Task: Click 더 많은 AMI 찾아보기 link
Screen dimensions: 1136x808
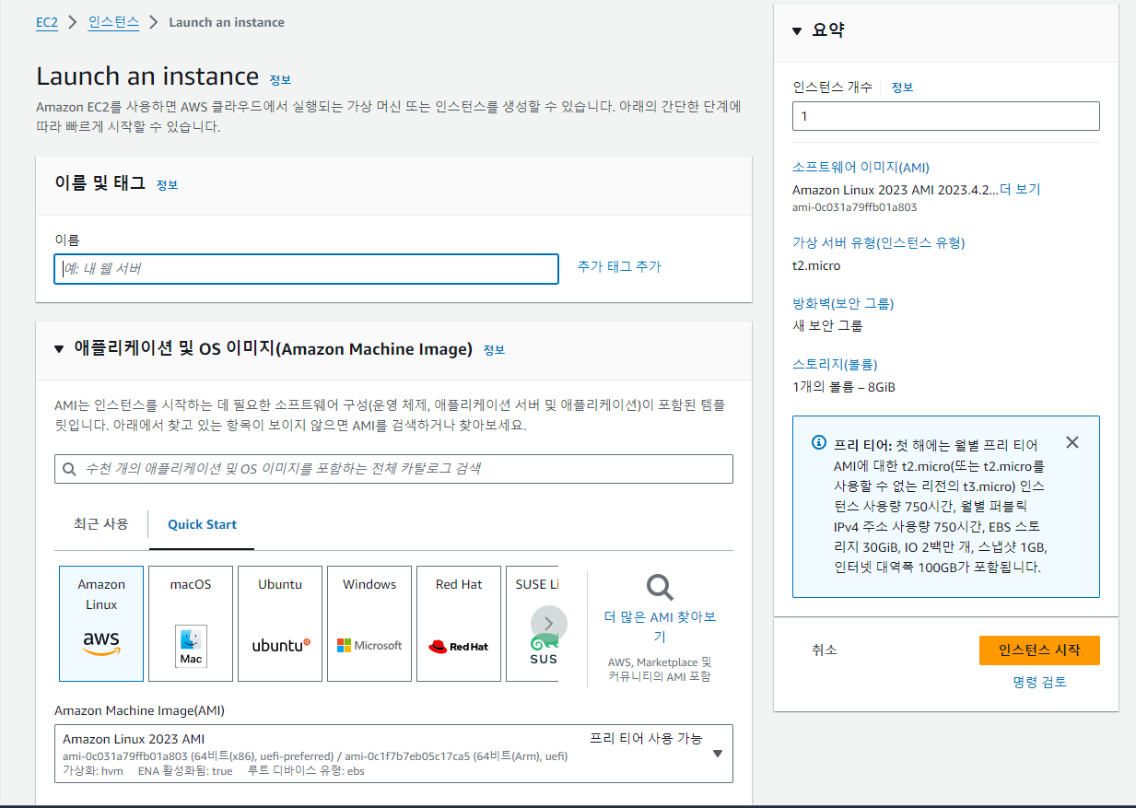Action: (660, 626)
